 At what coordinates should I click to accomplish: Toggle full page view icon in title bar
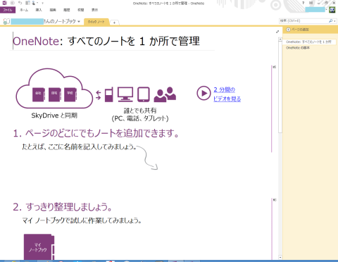(x=311, y=3)
